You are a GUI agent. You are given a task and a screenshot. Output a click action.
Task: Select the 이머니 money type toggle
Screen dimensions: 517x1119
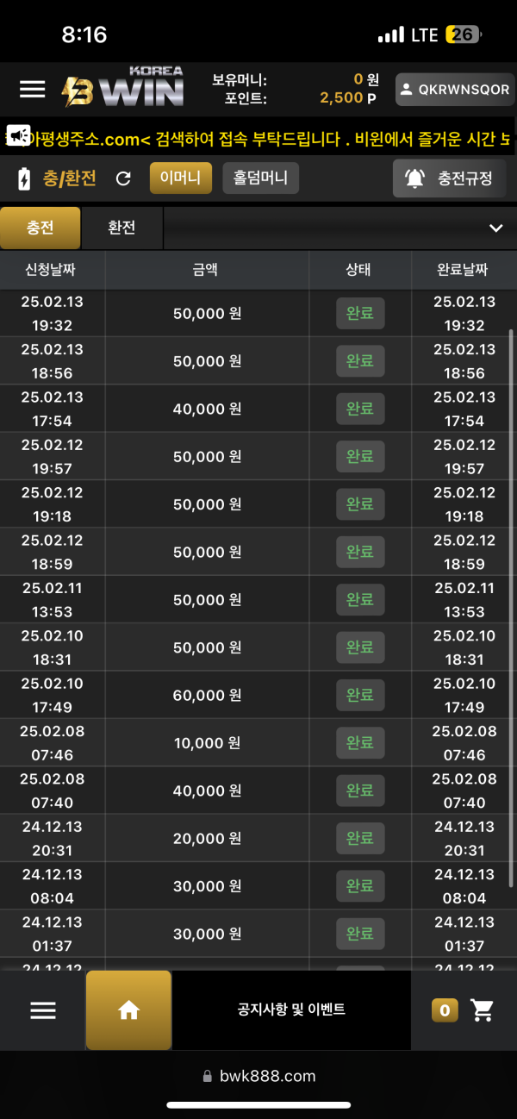point(181,178)
